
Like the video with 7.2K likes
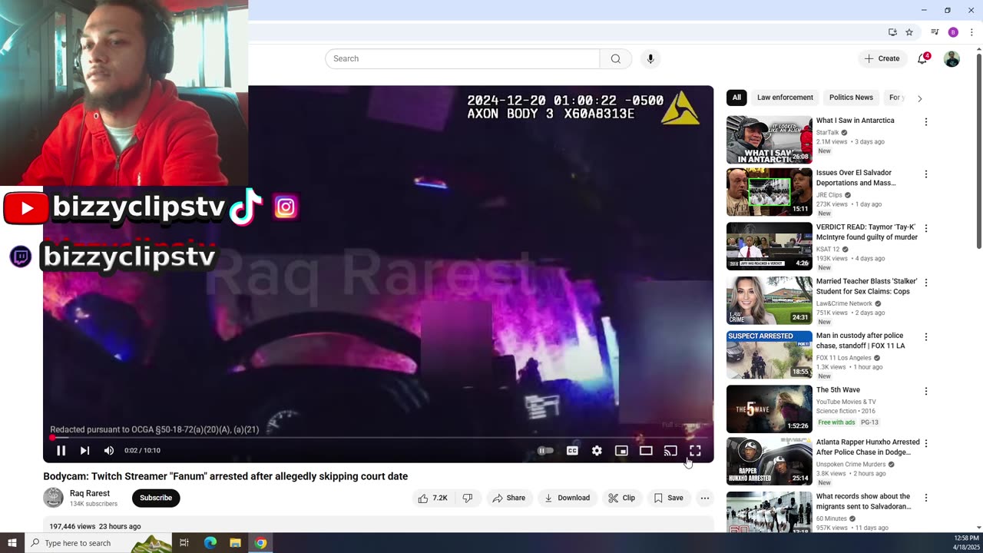[432, 498]
